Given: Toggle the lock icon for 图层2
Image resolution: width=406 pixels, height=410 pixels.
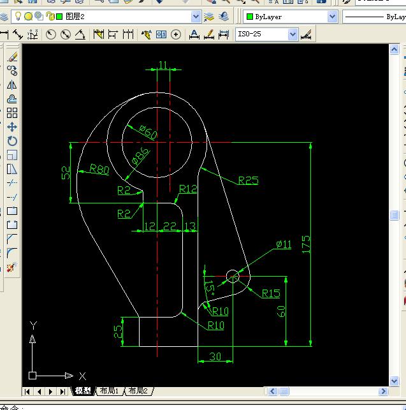Looking at the screenshot, I should tap(50, 16).
